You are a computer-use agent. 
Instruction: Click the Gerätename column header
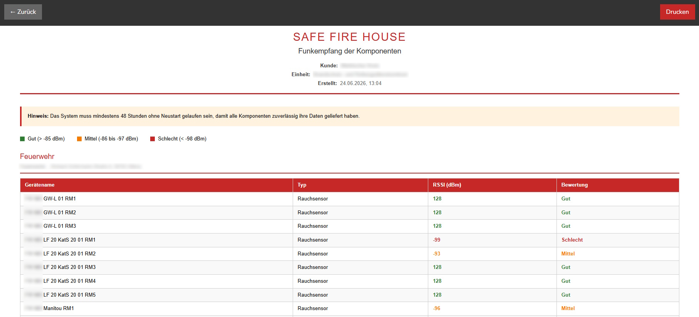(x=40, y=185)
